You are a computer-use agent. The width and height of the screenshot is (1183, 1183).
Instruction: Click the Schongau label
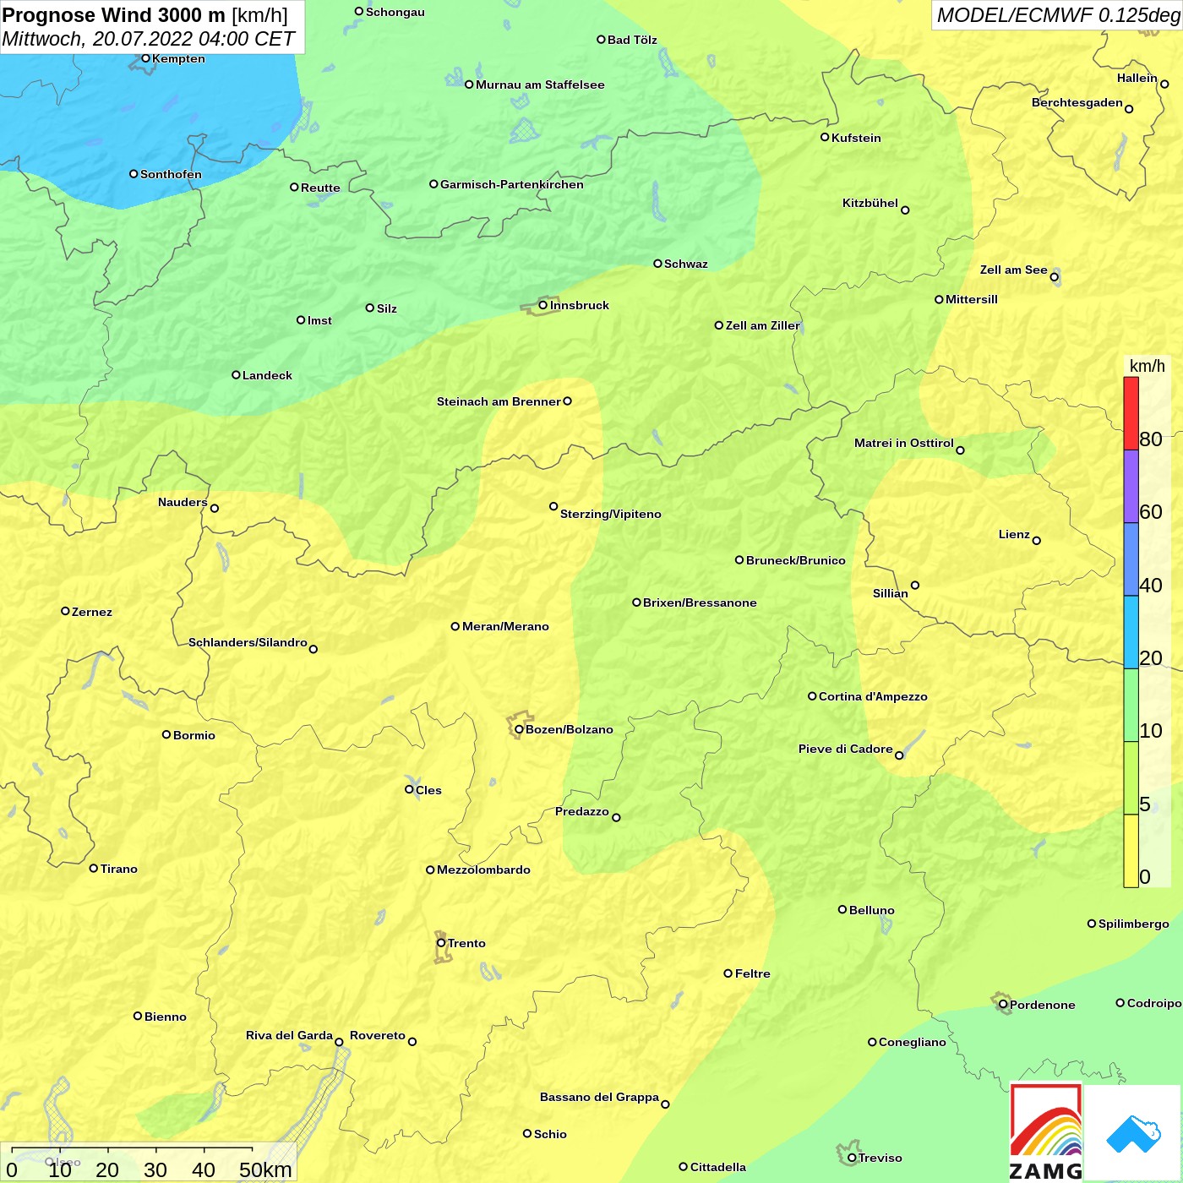(395, 12)
